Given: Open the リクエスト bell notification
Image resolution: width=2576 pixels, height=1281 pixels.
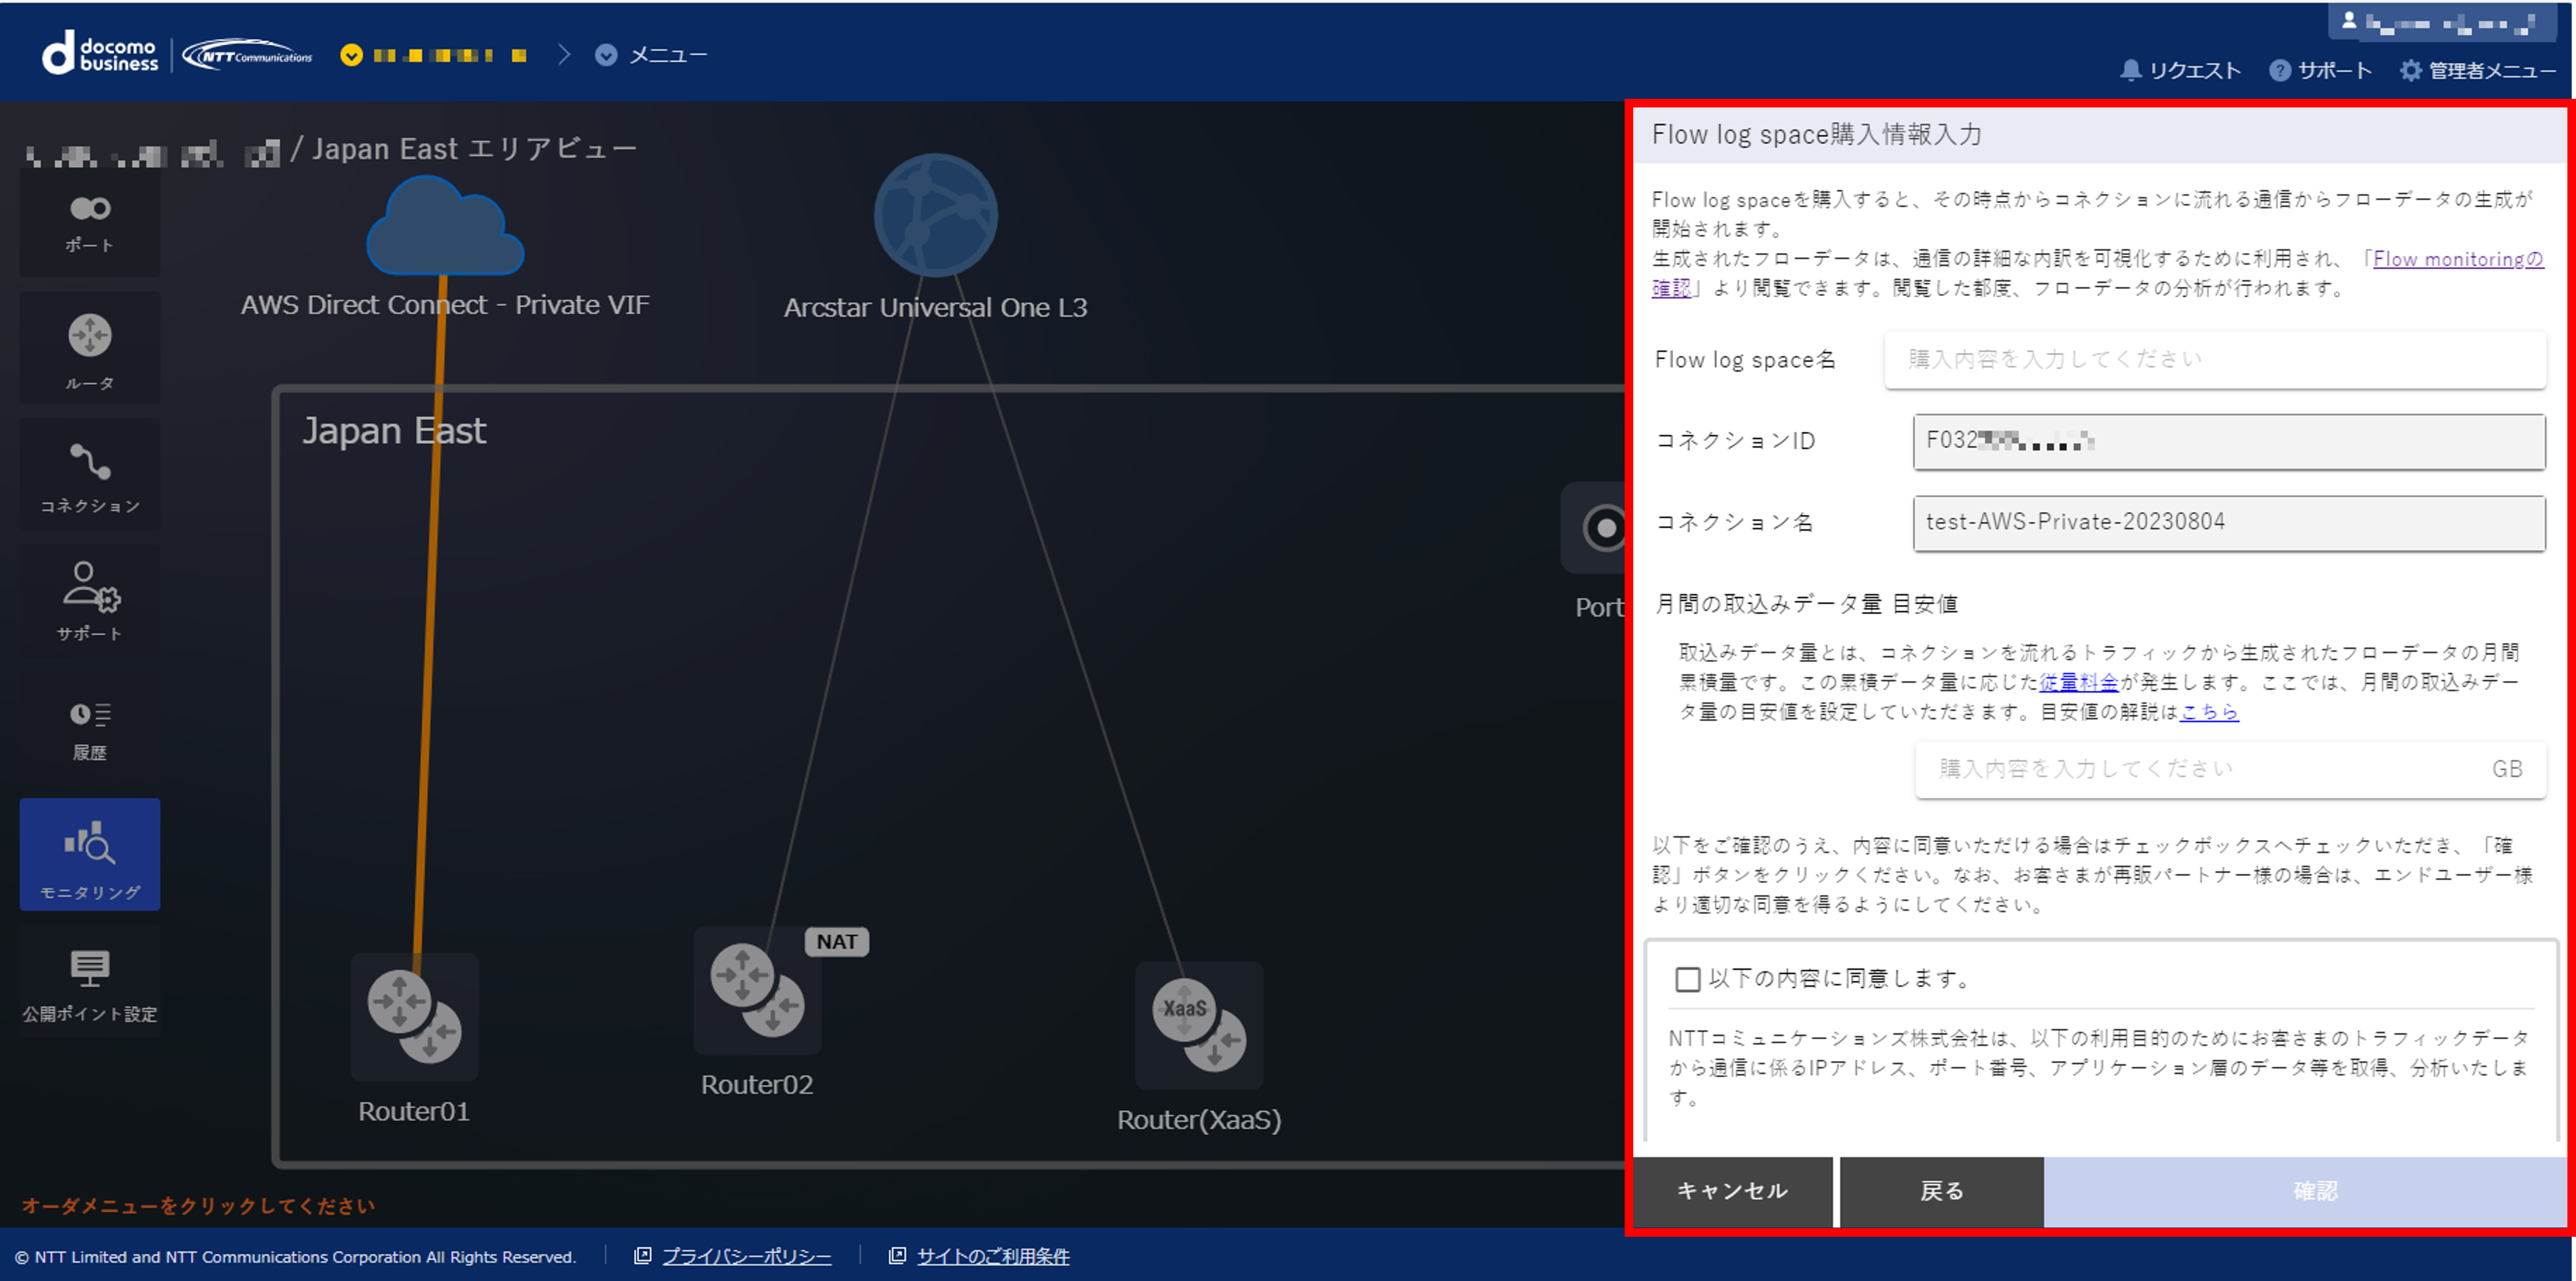Looking at the screenshot, I should 2180,70.
